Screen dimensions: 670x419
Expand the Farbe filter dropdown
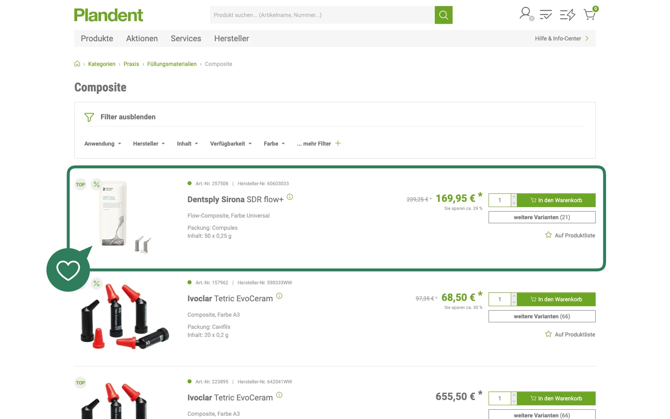pyautogui.click(x=274, y=144)
